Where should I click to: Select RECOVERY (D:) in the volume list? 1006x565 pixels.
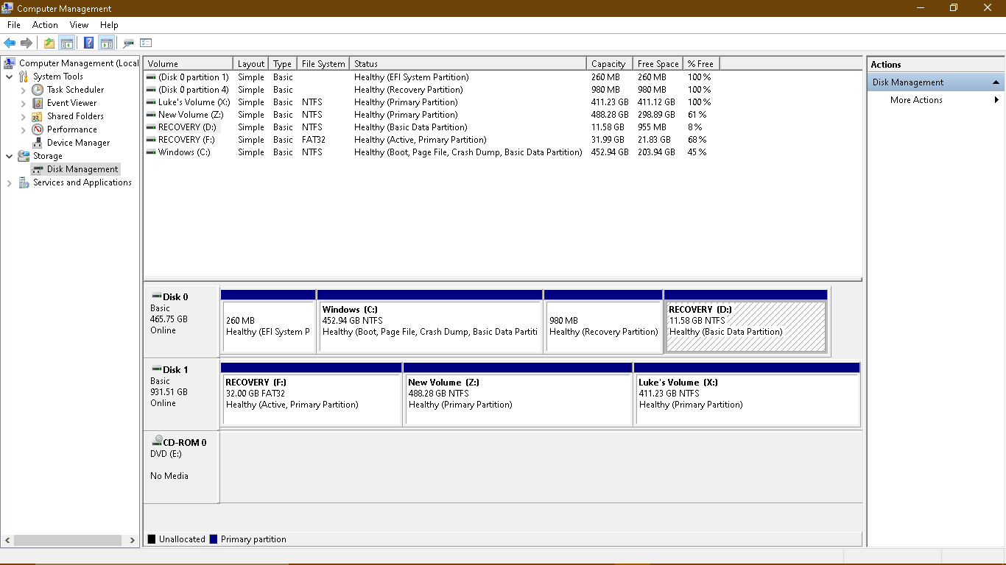pos(430,127)
